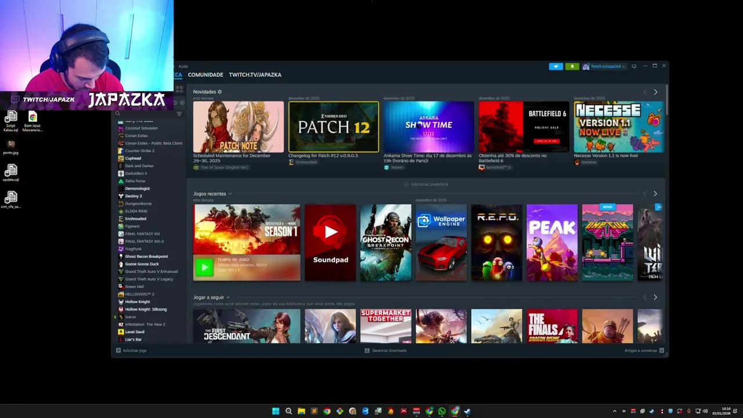Screen dimensions: 743x418
Task: Open the PEAK game tile
Action: pyautogui.click(x=552, y=242)
